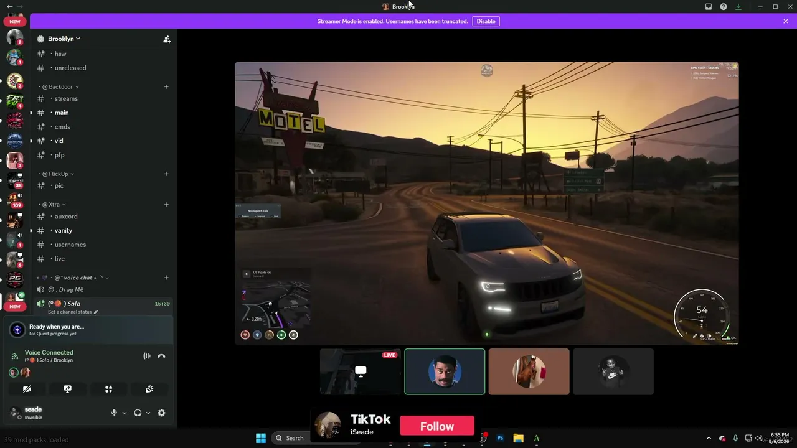Image resolution: width=797 pixels, height=448 pixels.
Task: Open File Explorer from the taskbar
Action: (x=518, y=438)
